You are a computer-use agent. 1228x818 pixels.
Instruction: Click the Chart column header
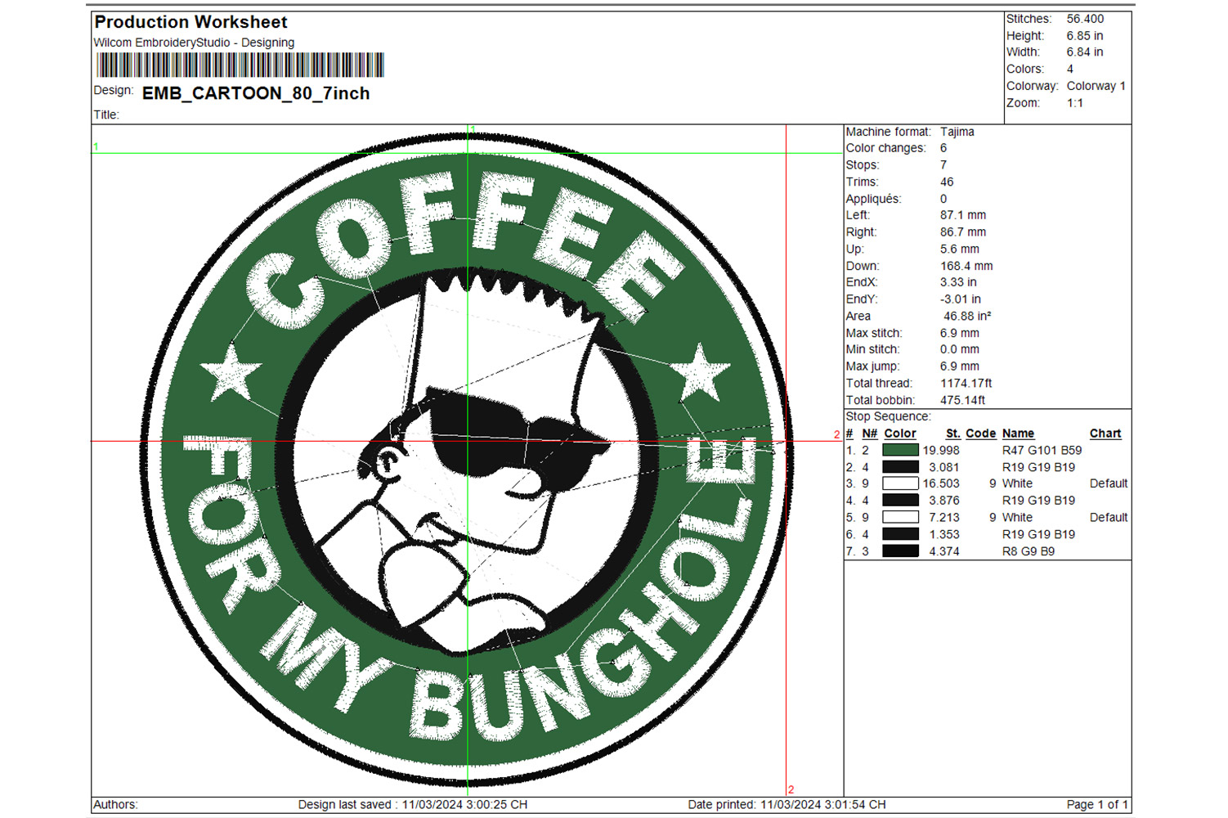(x=1105, y=434)
